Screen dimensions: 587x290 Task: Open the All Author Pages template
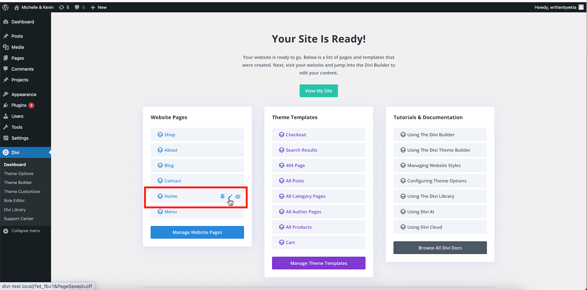coord(319,211)
